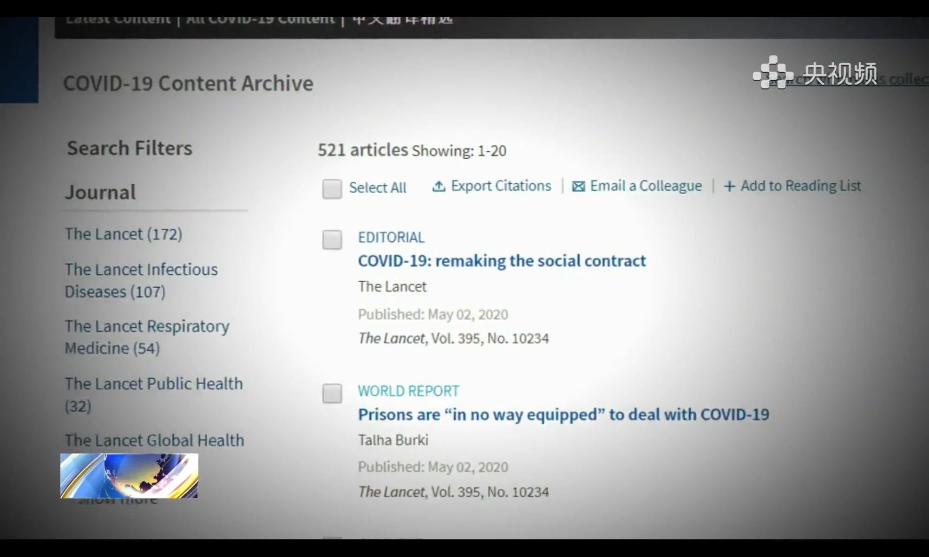Click the Journal filter heading

pyautogui.click(x=100, y=193)
